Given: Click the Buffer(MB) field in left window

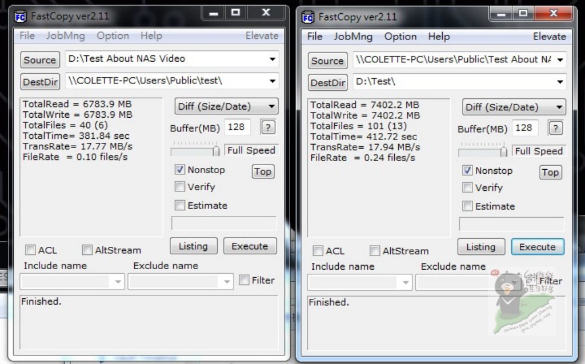Looking at the screenshot, I should pos(237,127).
